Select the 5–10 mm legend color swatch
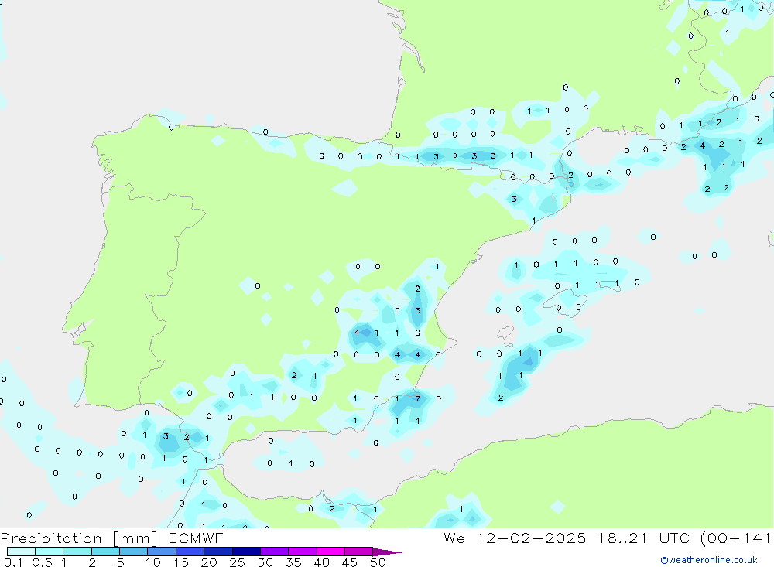This screenshot has height=567, width=774. (x=134, y=552)
